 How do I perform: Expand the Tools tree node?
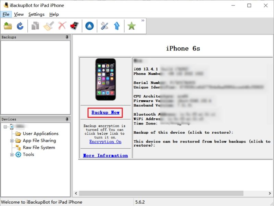[12, 154]
